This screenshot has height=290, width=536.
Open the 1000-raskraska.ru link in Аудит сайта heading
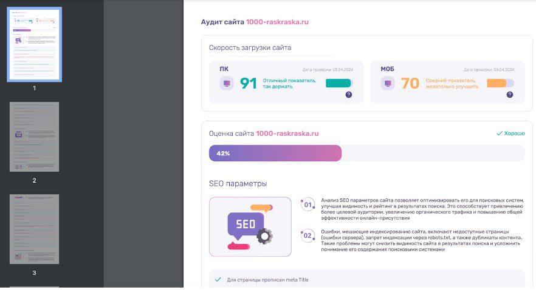point(277,22)
